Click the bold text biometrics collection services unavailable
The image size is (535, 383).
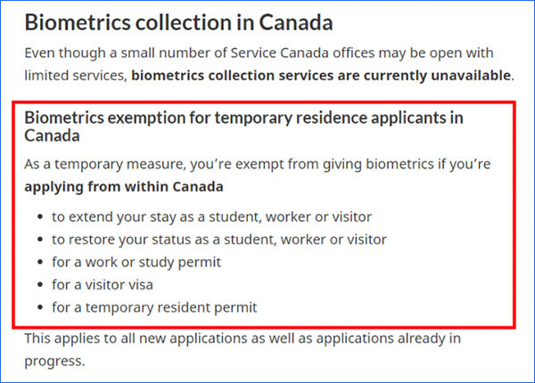[321, 76]
